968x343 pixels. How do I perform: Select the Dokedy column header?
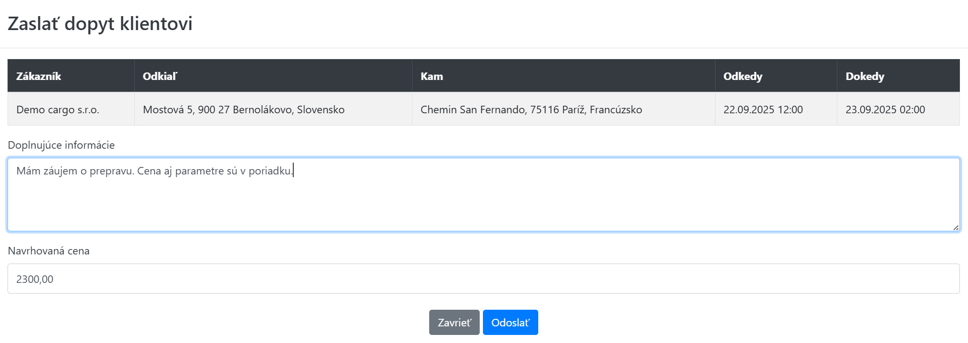click(x=864, y=76)
